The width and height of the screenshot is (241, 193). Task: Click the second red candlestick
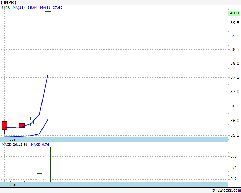[x=22, y=125]
